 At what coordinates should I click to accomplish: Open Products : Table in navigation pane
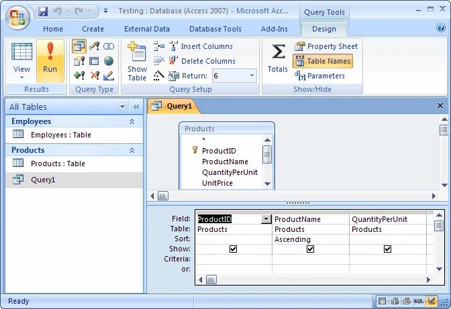click(74, 164)
